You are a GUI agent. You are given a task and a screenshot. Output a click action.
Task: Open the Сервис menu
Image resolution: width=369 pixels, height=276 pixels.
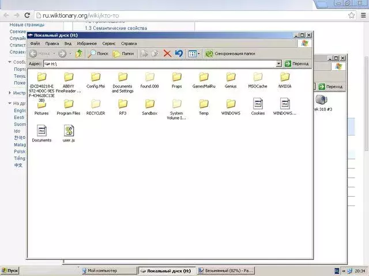tap(109, 44)
